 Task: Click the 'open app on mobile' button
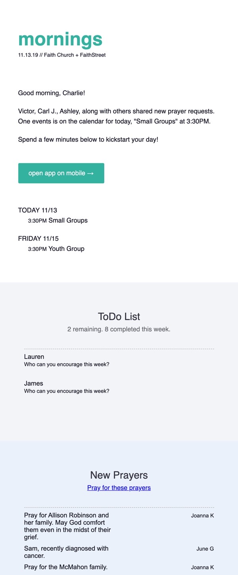[x=61, y=173]
